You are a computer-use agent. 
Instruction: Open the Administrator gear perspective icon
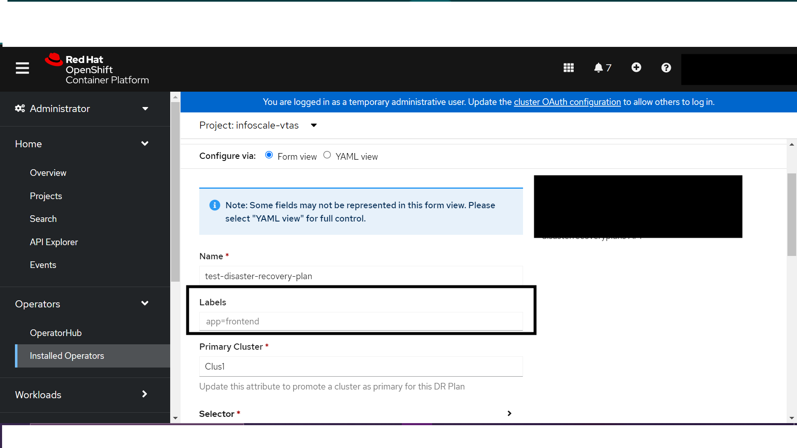[x=20, y=108]
